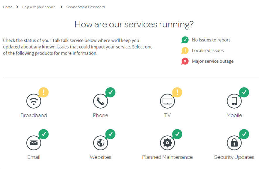The width and height of the screenshot is (259, 169).
Task: Click the yellow warning badge on Broadband
Action: point(43,92)
